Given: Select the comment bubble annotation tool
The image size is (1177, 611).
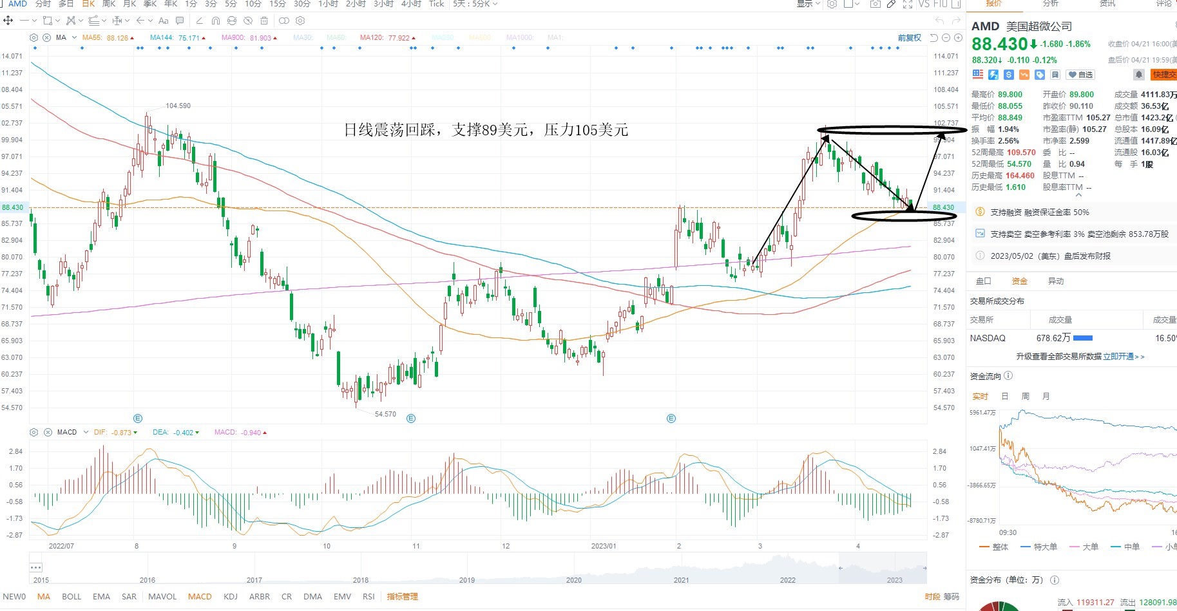Looking at the screenshot, I should (180, 21).
